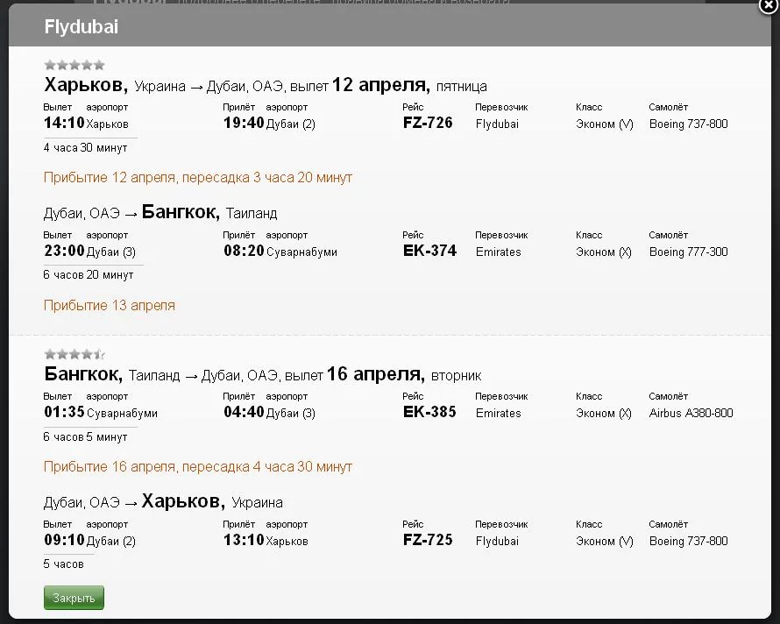This screenshot has width=780, height=624.
Task: Click arrival time 13:10 at Харьков
Action: click(244, 540)
